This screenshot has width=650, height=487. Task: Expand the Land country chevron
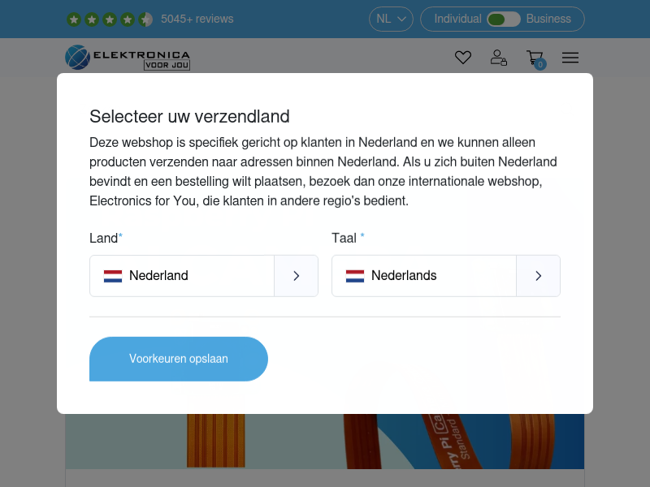296,276
